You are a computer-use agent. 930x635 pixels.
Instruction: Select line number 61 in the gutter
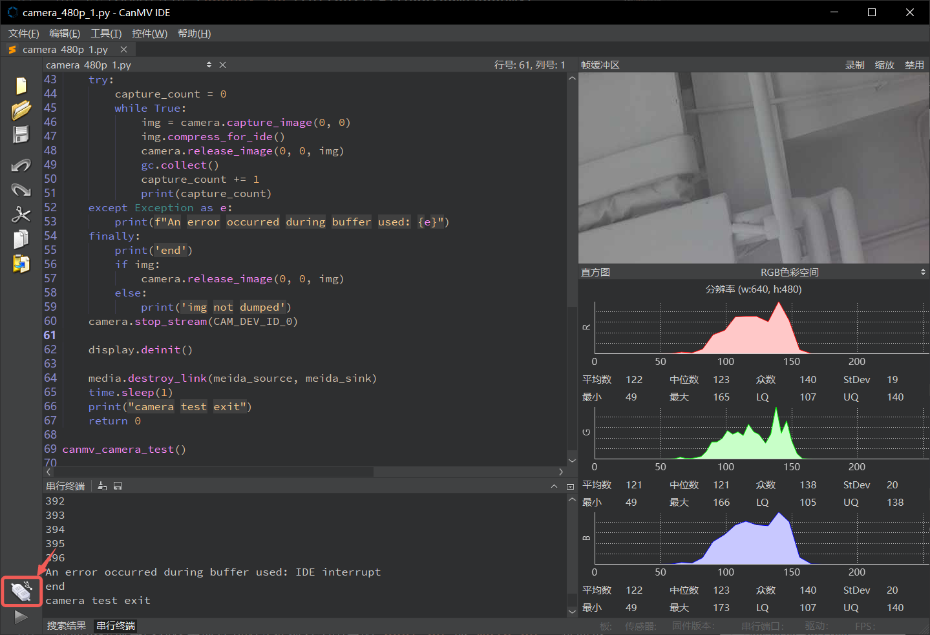(x=50, y=335)
